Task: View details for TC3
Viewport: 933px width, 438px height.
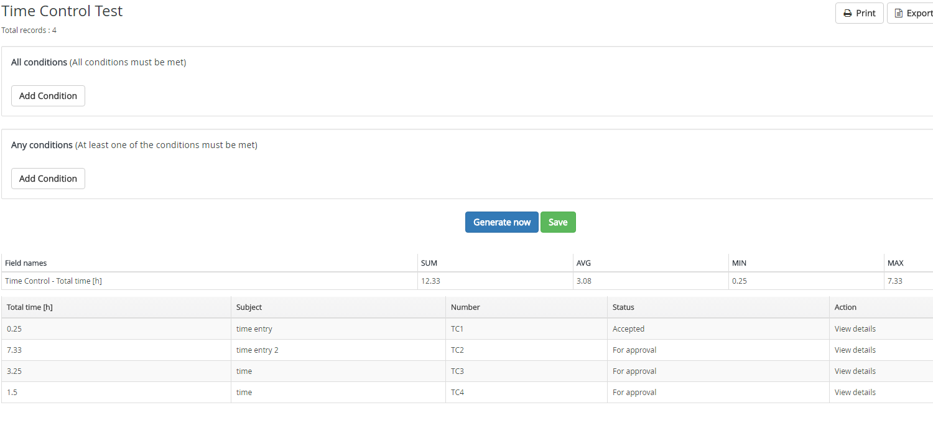Action: point(855,371)
